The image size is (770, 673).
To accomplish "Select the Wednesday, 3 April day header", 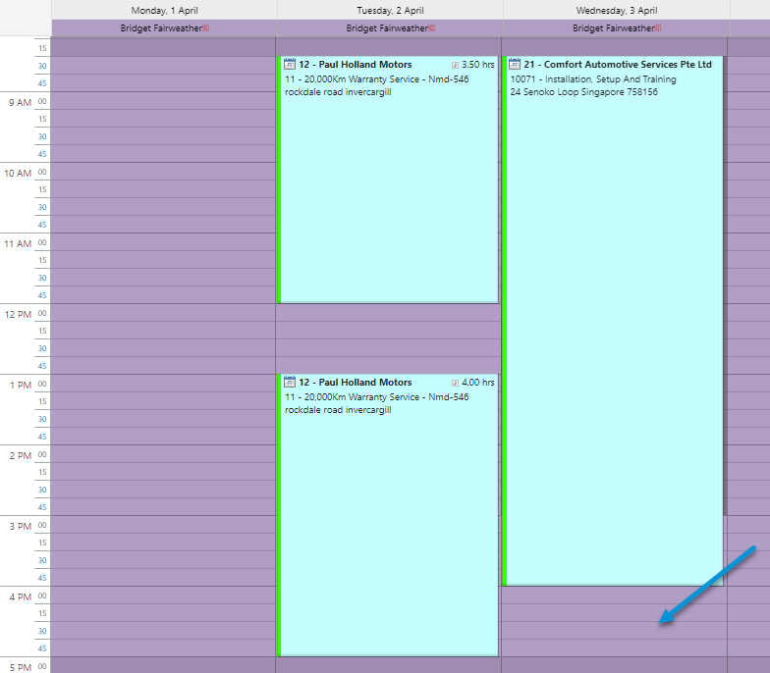I will pos(617,10).
